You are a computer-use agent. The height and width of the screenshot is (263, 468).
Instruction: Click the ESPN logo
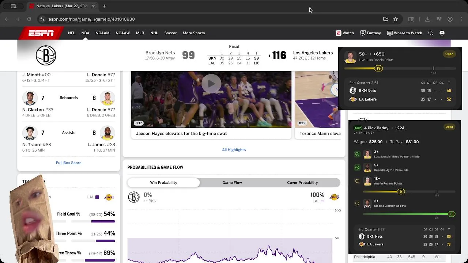(41, 33)
